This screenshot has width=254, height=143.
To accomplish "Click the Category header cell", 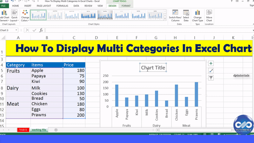I will [18, 65].
